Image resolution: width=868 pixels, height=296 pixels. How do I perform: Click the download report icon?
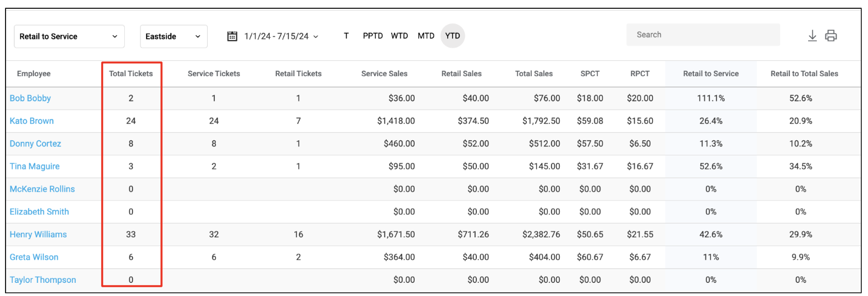pos(812,36)
